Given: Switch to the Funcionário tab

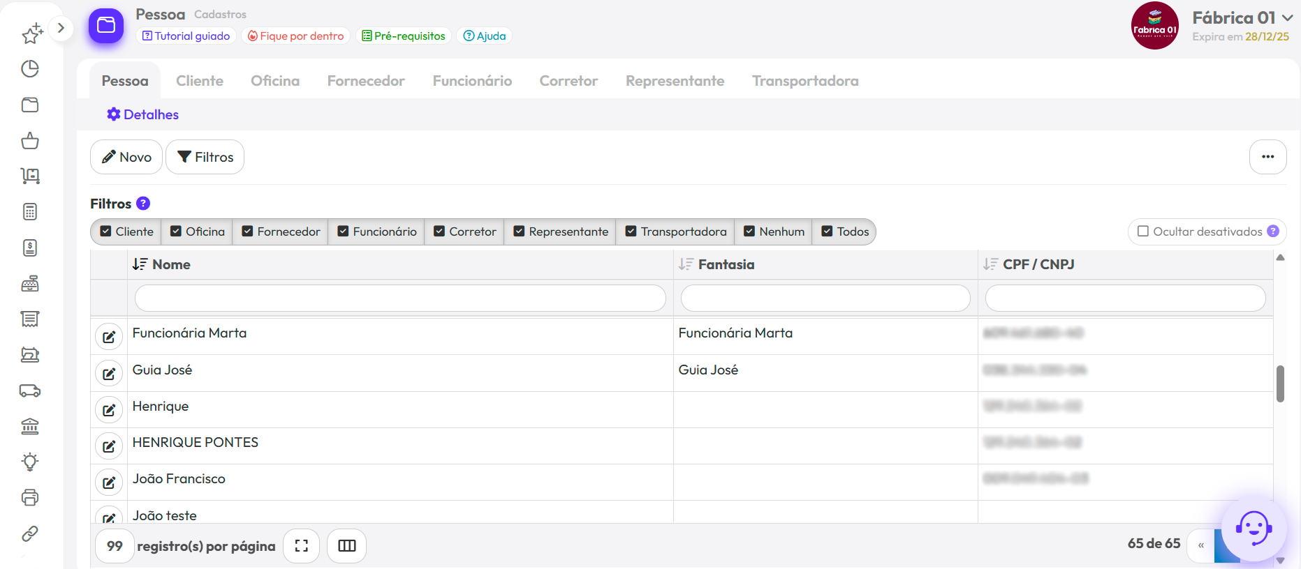Looking at the screenshot, I should (x=472, y=81).
